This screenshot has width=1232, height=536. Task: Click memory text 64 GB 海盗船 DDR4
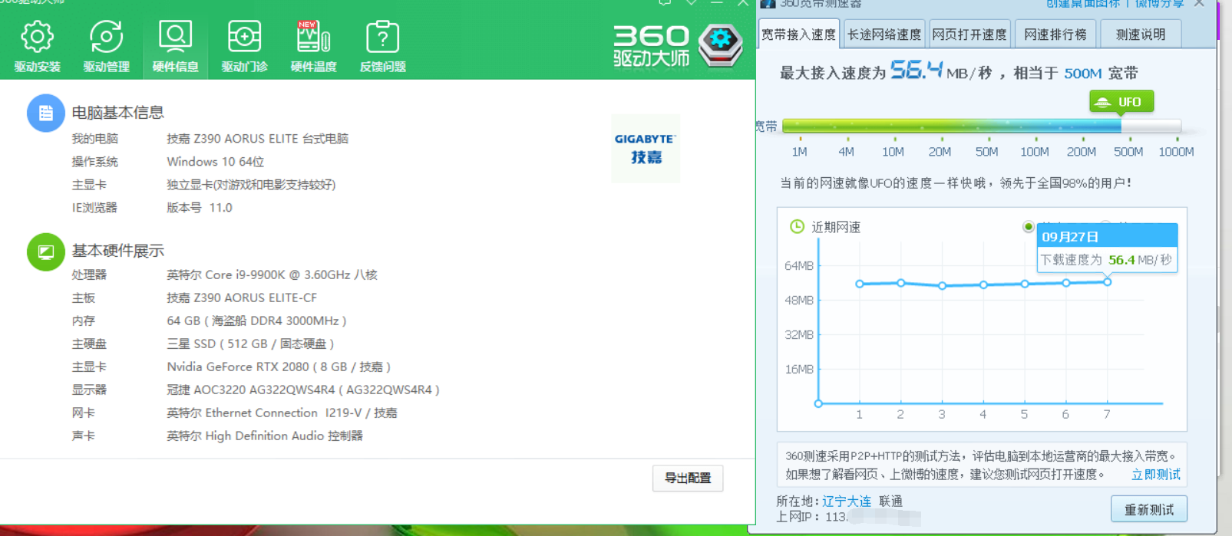[x=256, y=321]
